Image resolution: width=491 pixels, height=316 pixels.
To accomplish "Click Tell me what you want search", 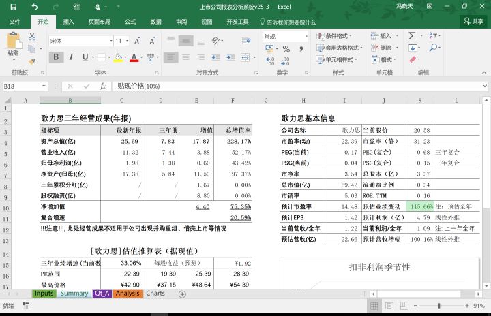I will [288, 22].
